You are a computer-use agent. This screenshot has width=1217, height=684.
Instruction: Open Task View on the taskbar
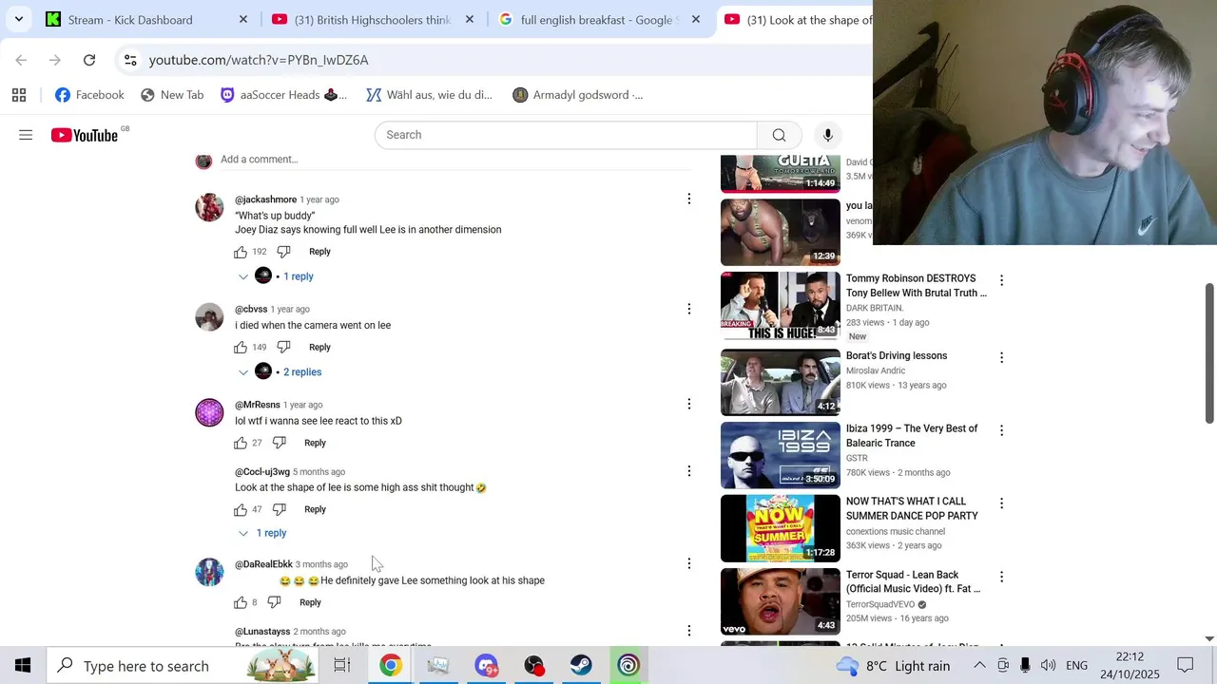(x=342, y=666)
